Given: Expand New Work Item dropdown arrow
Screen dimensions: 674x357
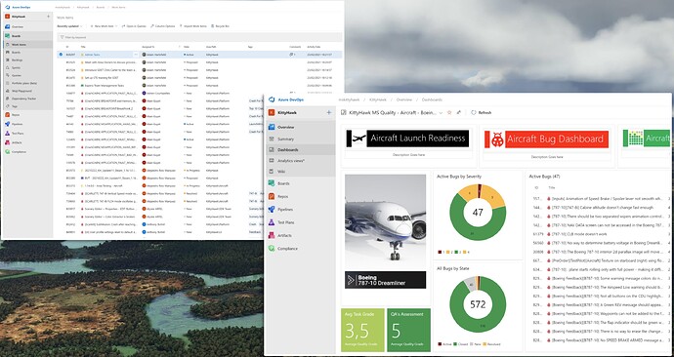Looking at the screenshot, I should tap(117, 26).
